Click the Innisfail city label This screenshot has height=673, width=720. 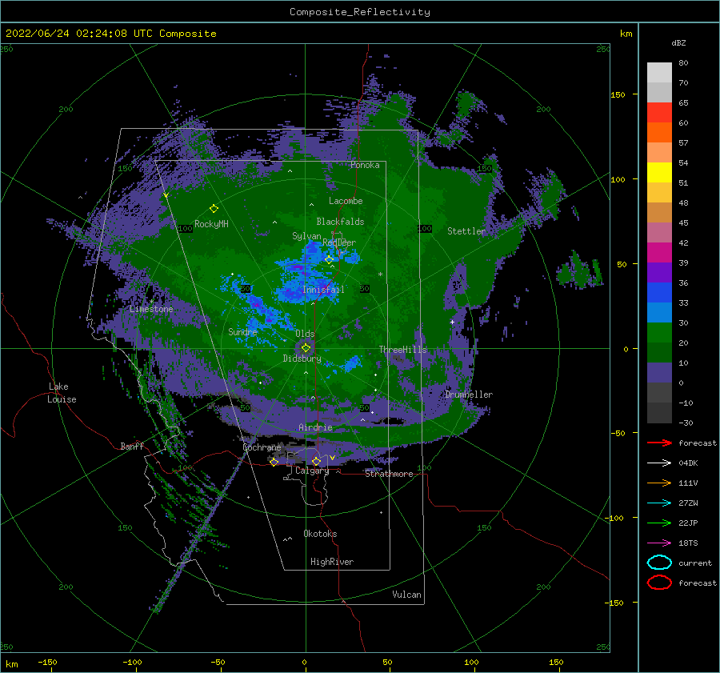click(x=323, y=290)
